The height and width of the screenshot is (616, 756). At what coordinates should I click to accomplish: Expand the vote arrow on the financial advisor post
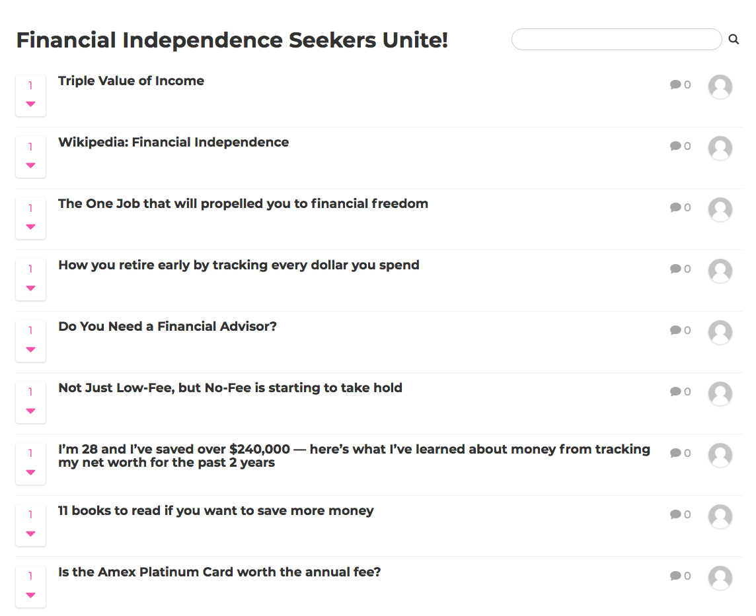pyautogui.click(x=30, y=349)
